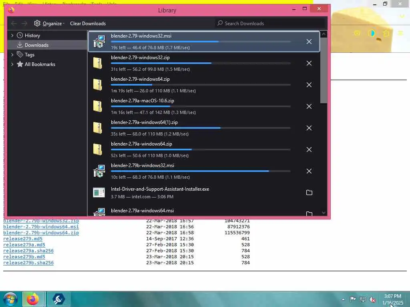410x307 pixels.
Task: Click Firefox icon in taskbar
Action: pyautogui.click(x=33, y=299)
